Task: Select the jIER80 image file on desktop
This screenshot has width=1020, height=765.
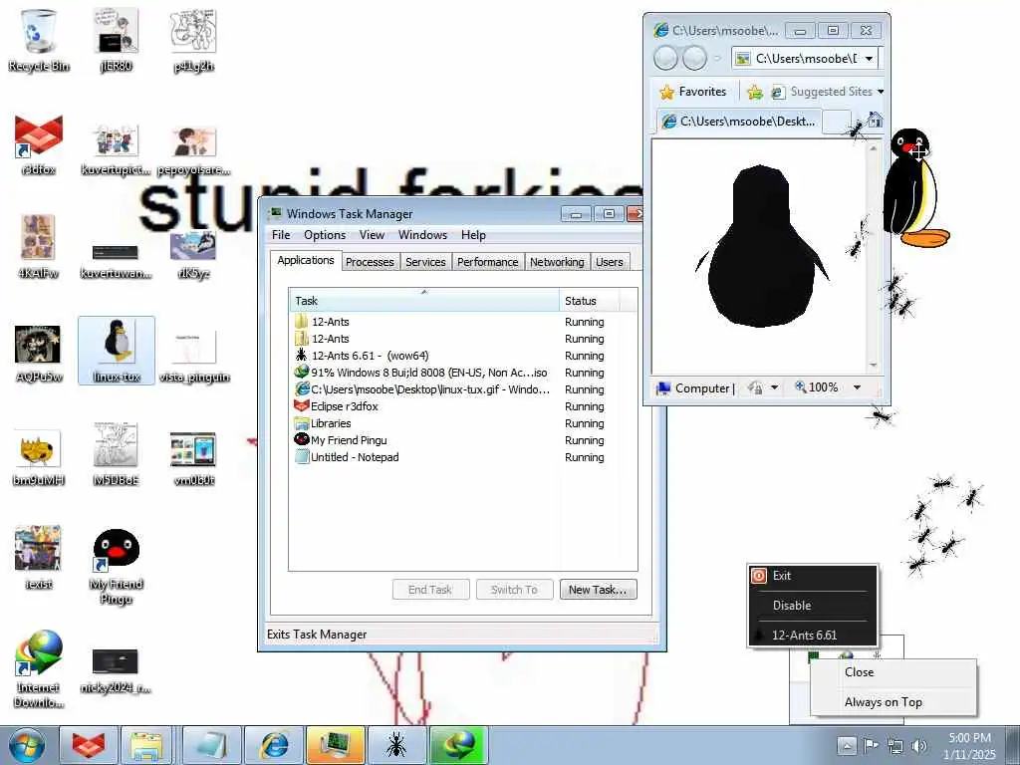Action: [116, 39]
